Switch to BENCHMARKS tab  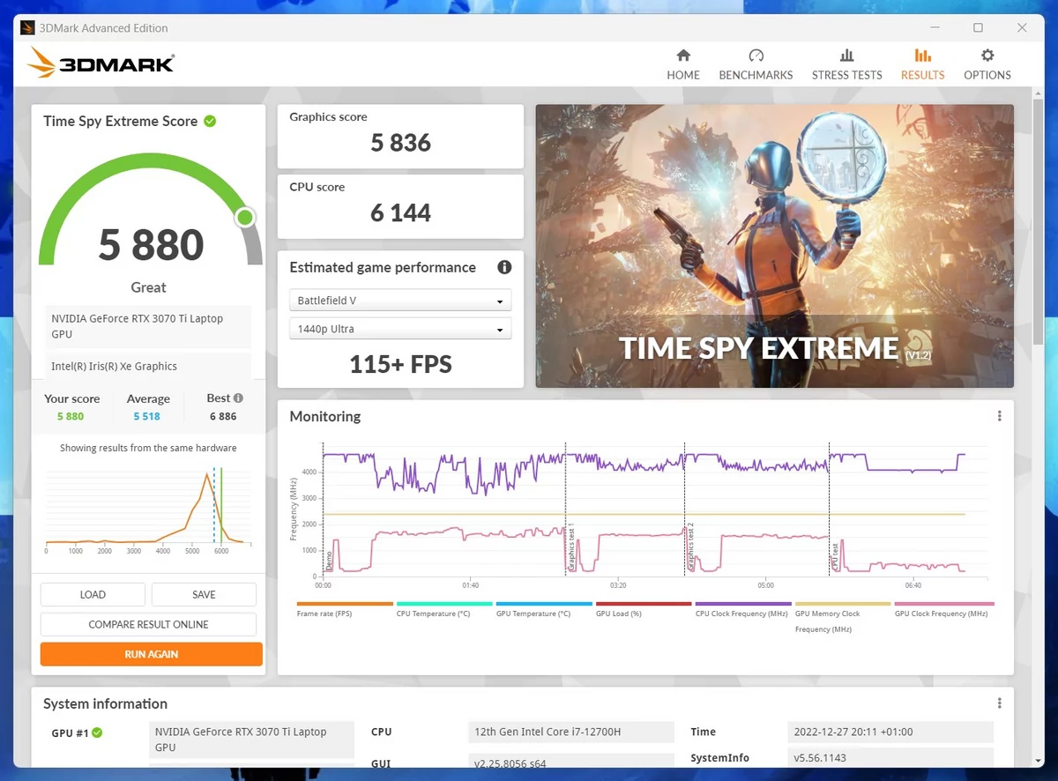pos(756,64)
